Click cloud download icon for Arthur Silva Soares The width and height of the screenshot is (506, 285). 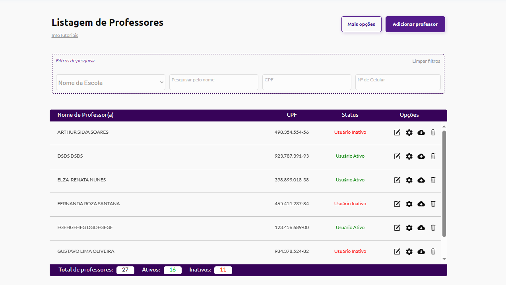coord(421,133)
